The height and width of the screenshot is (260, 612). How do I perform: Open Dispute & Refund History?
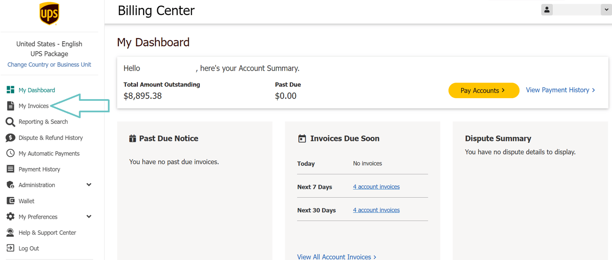50,137
